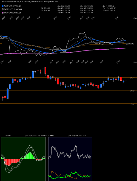Image resolution: width=137 pixels, height=181 pixels.
Task: Click the 'Pre L: 2123.70' value
Action: [x=87, y=10]
